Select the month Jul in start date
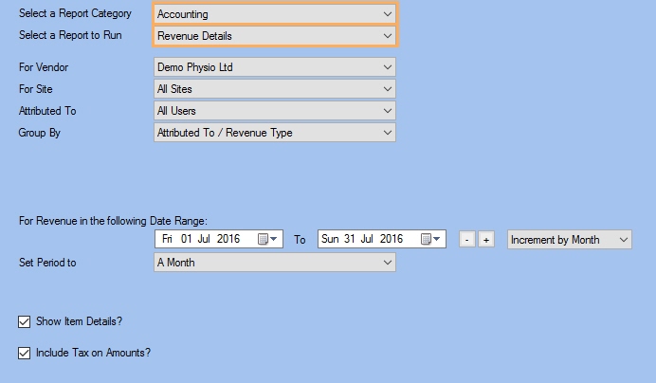The width and height of the screenshot is (656, 383). click(204, 239)
